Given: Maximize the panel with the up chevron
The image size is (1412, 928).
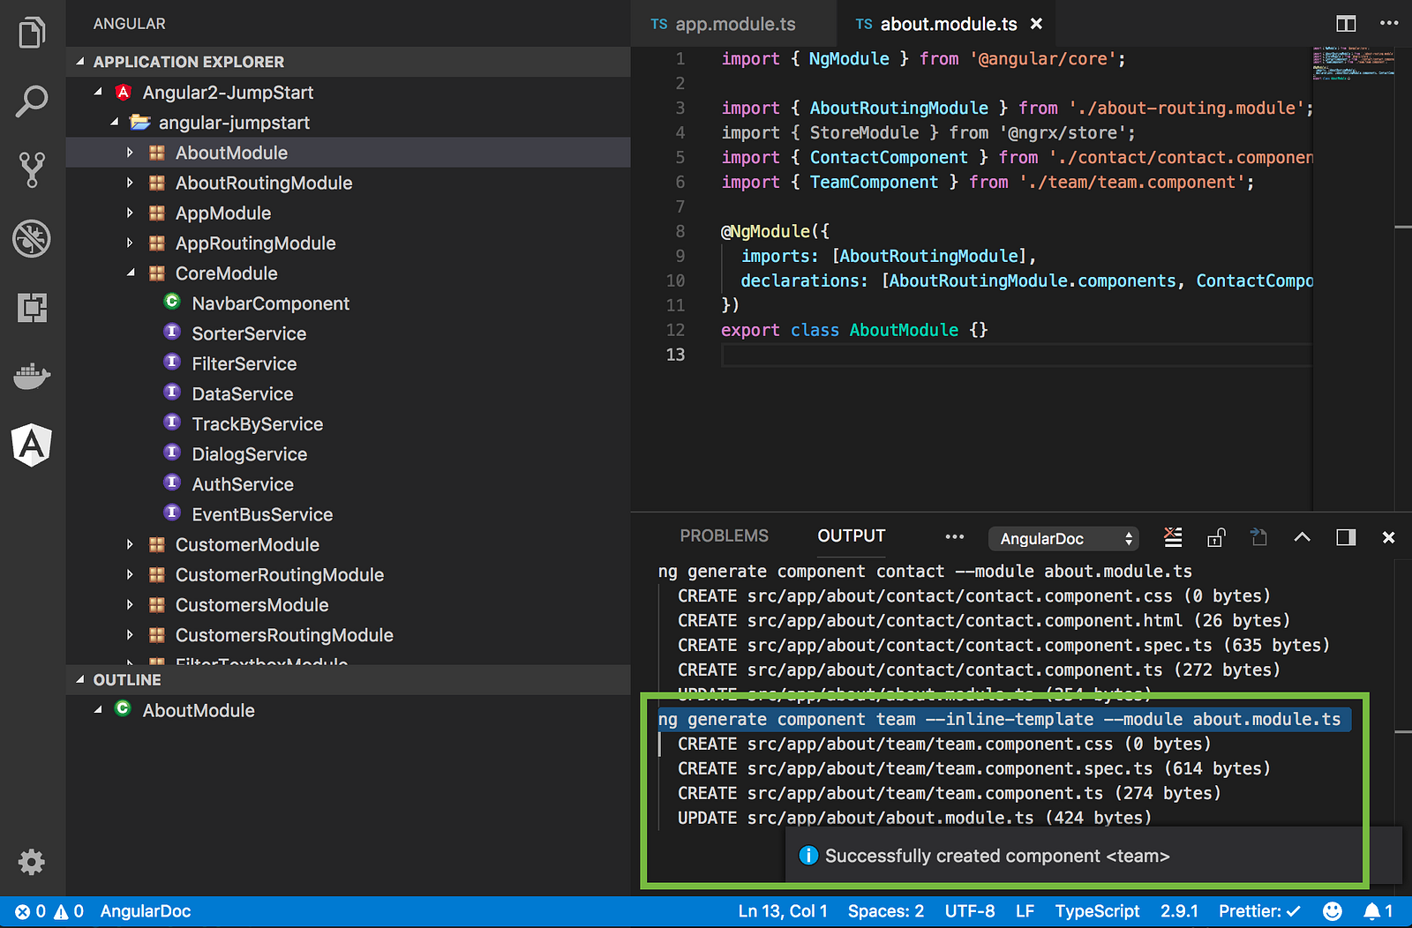Looking at the screenshot, I should click(x=1303, y=537).
